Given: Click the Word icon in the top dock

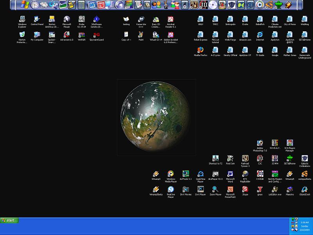Looking at the screenshot, I should (x=92, y=5).
